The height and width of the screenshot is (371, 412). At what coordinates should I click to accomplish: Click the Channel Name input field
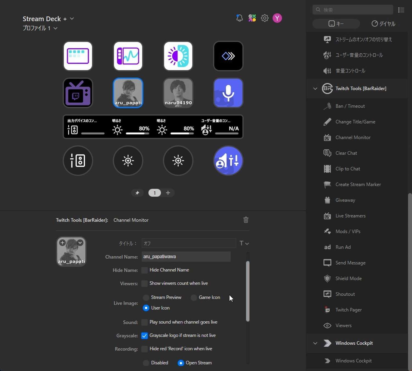coord(186,257)
